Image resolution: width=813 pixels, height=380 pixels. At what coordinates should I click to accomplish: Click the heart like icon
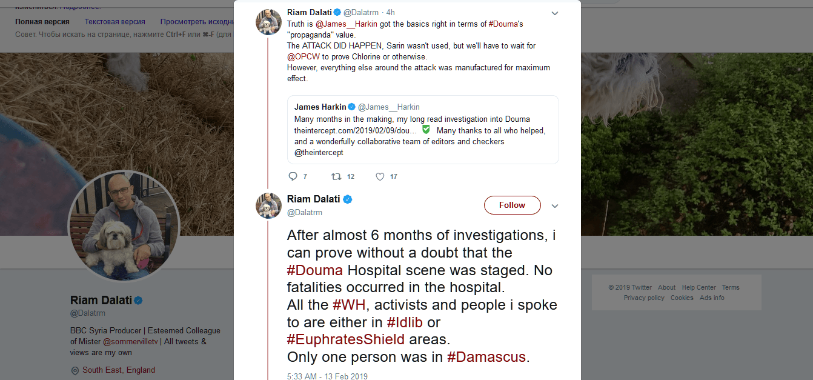point(380,176)
